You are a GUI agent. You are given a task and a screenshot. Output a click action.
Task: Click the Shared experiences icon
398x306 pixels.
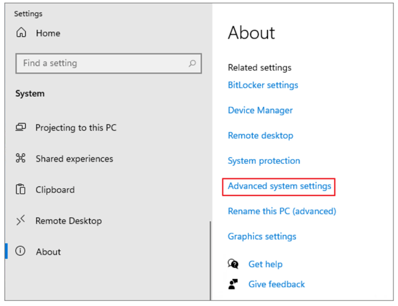(x=20, y=158)
